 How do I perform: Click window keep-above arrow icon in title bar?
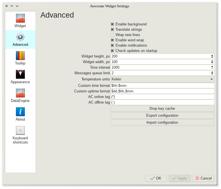(x=12, y=6)
